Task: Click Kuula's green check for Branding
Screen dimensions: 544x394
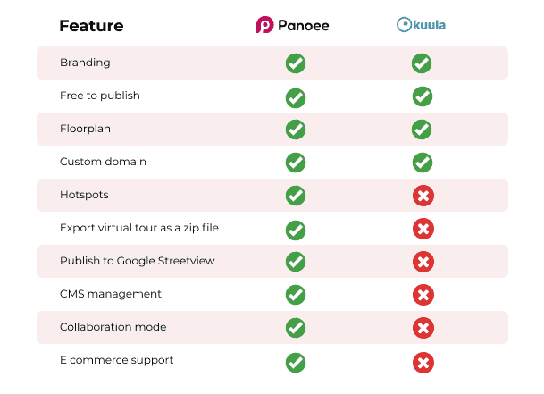Action: 422,63
